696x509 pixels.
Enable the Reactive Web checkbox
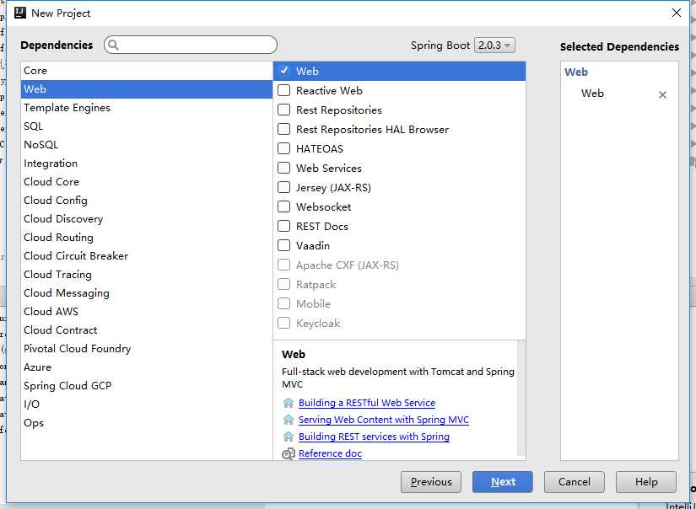[x=284, y=90]
